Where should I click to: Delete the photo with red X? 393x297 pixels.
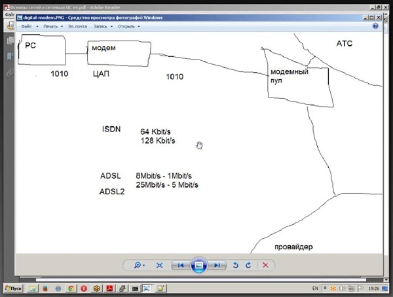pos(265,265)
